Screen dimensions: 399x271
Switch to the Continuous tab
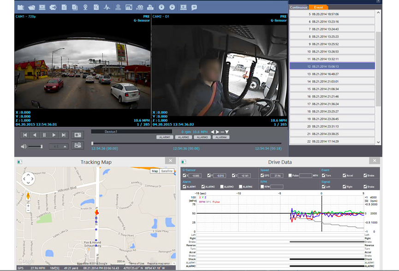[x=299, y=7]
